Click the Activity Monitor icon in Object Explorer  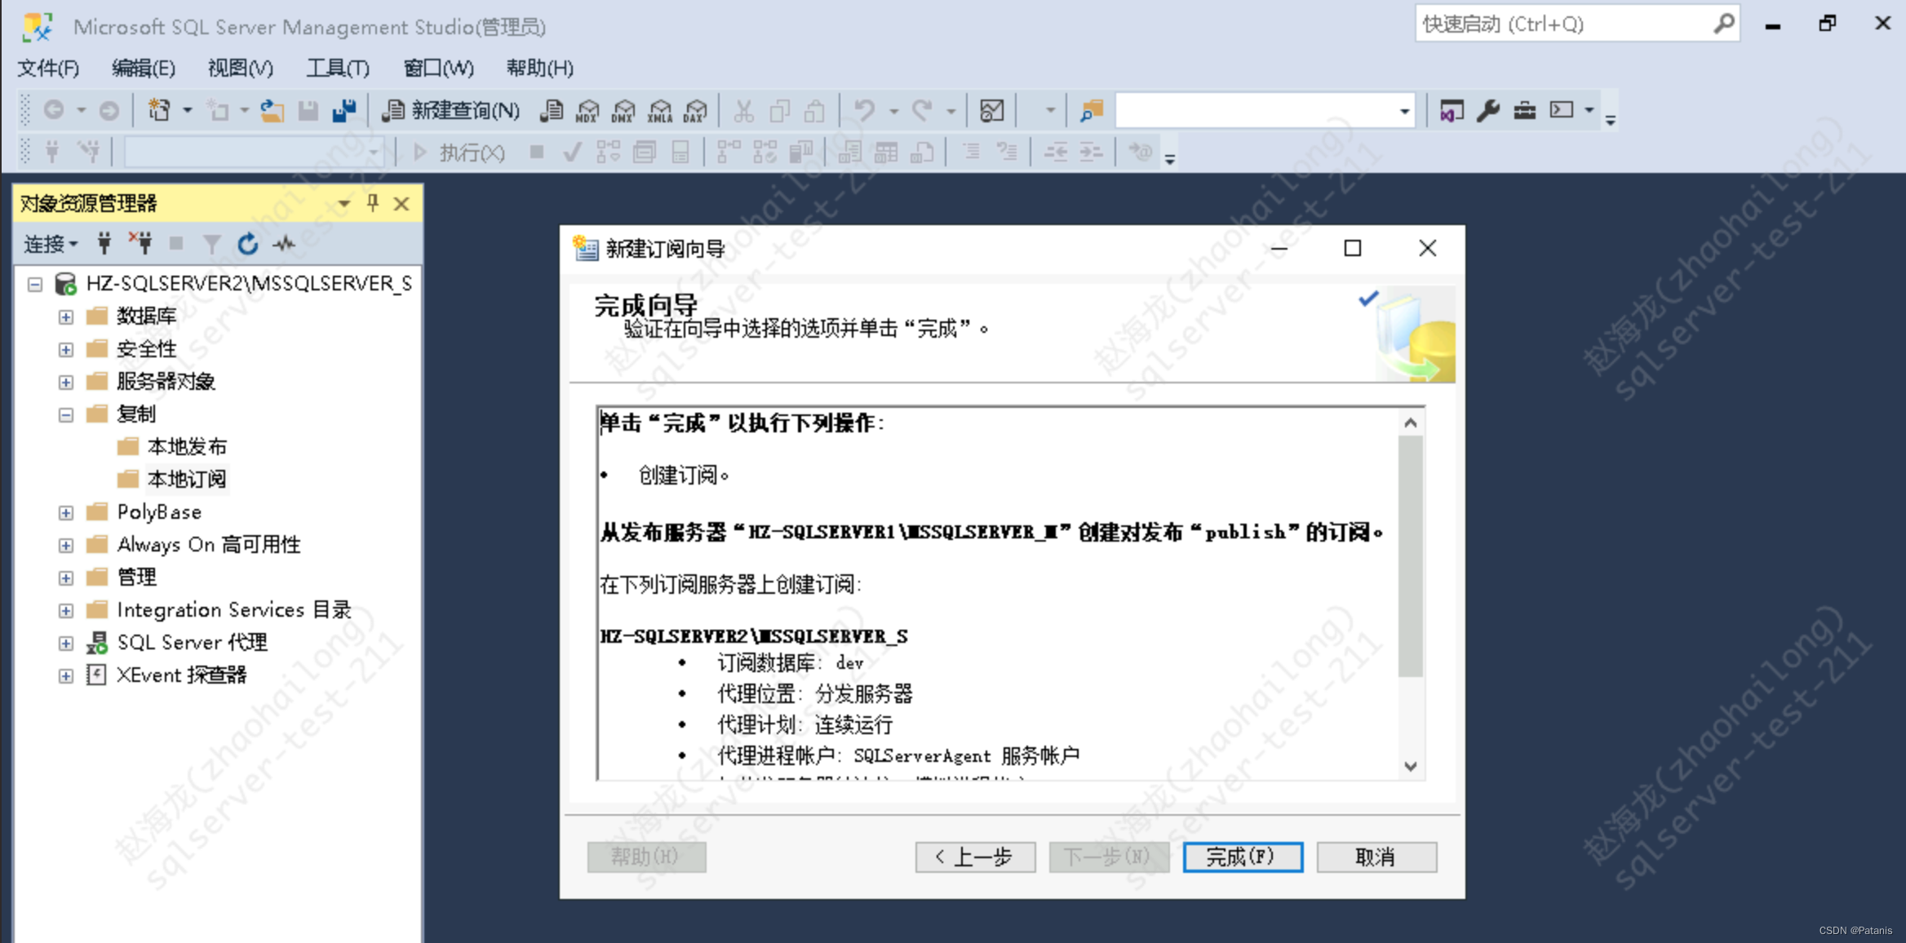pos(284,243)
